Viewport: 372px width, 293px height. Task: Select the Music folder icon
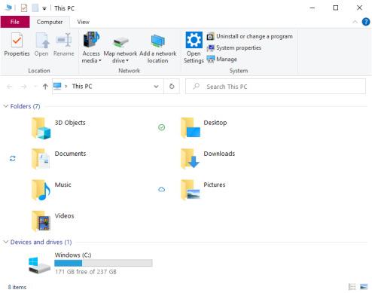[x=41, y=190]
